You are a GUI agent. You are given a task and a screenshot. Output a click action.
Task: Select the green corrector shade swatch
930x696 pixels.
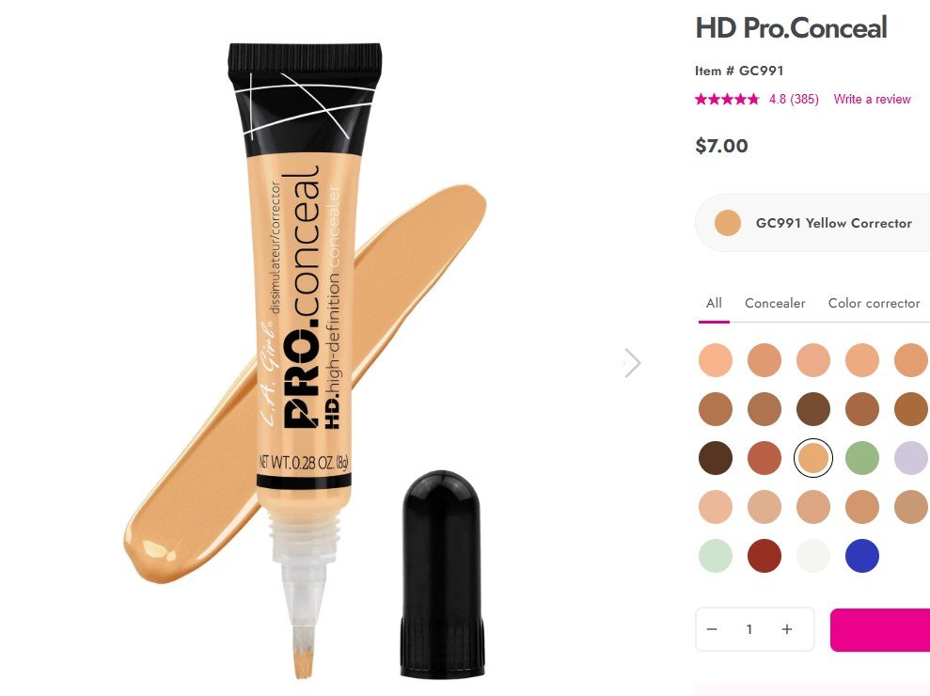click(861, 458)
